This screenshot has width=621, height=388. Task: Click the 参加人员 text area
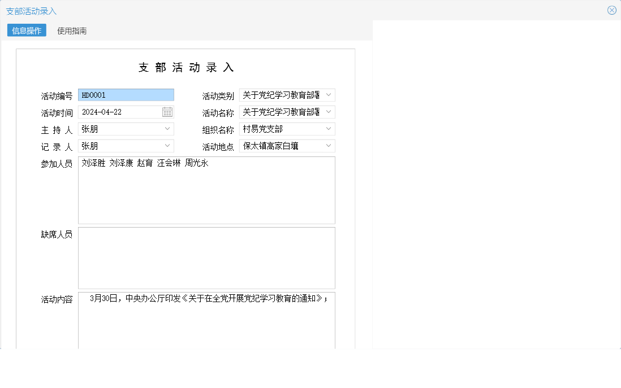[x=206, y=190]
